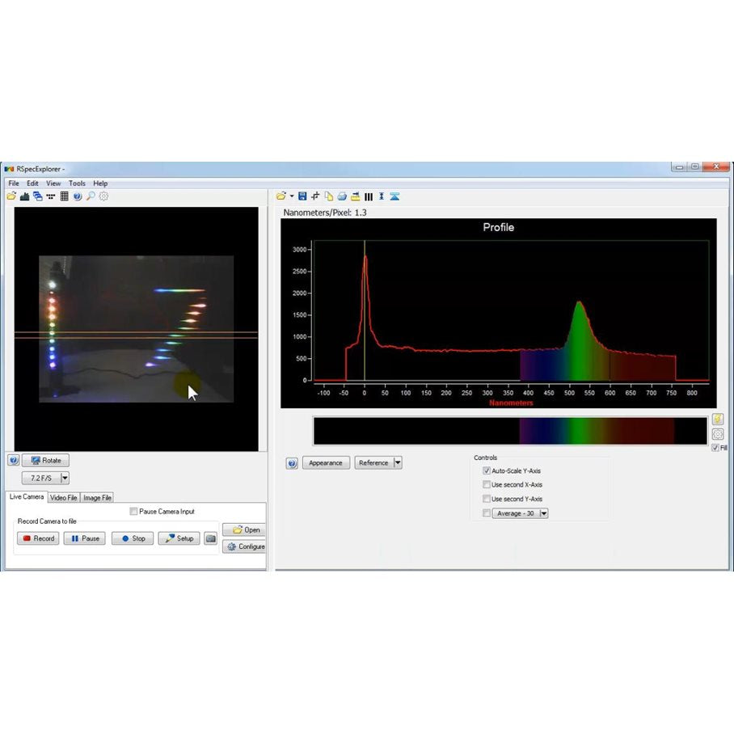Enable Use second X-Axis checkbox
Screen dimensions: 734x734
click(x=487, y=485)
